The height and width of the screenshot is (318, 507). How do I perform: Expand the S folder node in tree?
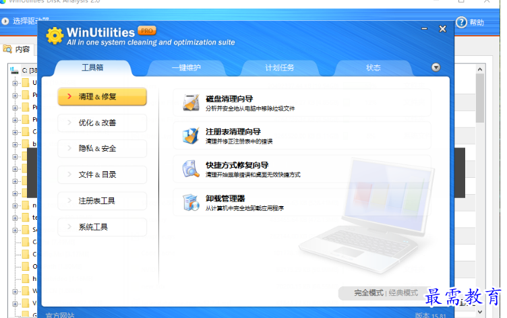[x=15, y=230]
